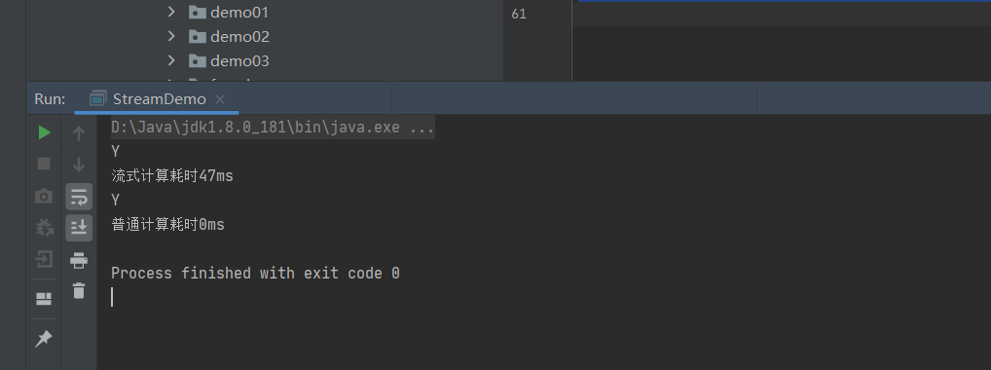Click the java.exe command line in console
This screenshot has height=370, width=991.
pyautogui.click(x=273, y=128)
